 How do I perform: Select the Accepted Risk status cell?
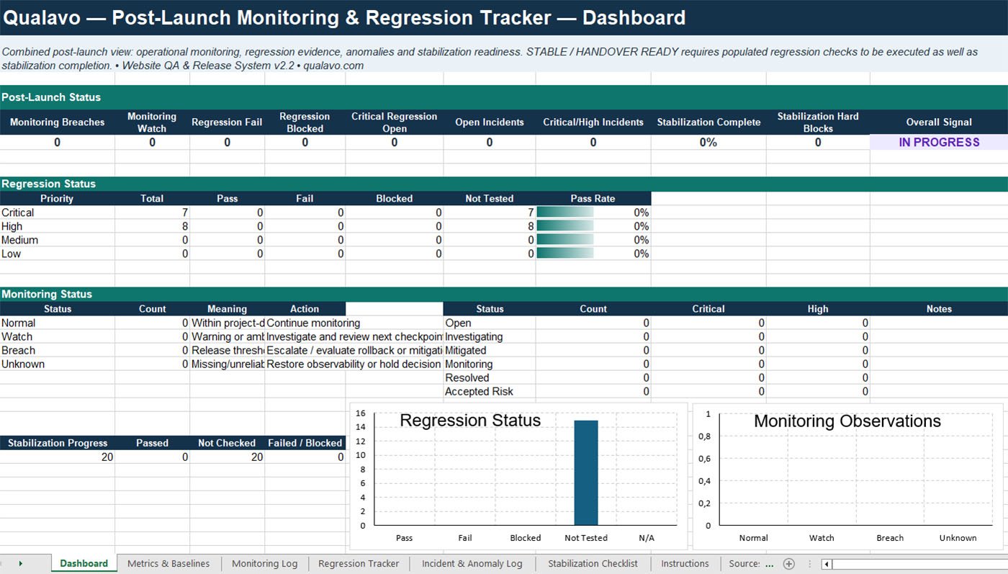point(490,392)
